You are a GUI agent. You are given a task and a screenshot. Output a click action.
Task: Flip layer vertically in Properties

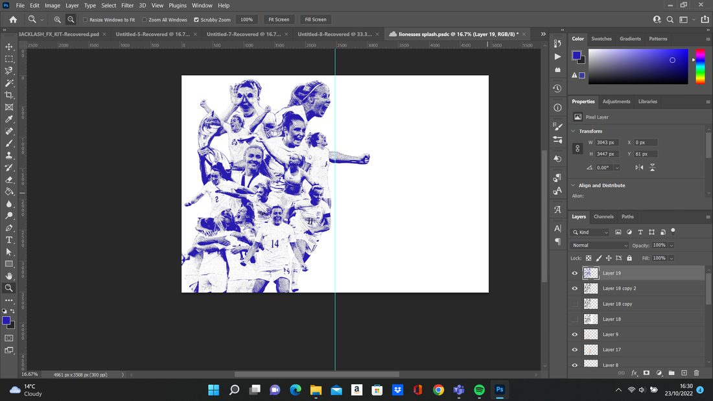[x=653, y=167]
